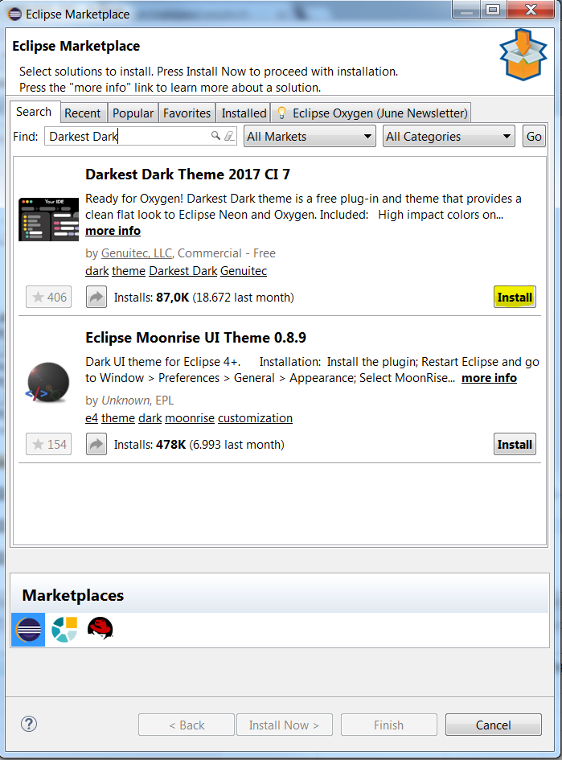Clear the search text with eraser icon
562x760 pixels.
click(229, 136)
